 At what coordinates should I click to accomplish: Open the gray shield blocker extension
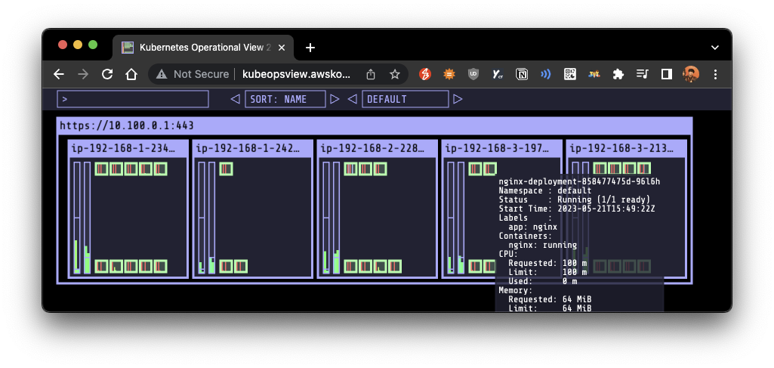(473, 74)
